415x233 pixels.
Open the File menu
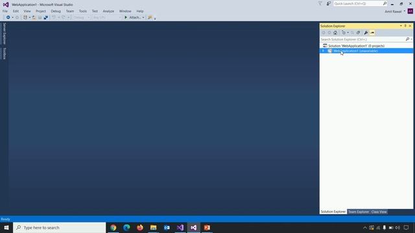[x=5, y=11]
